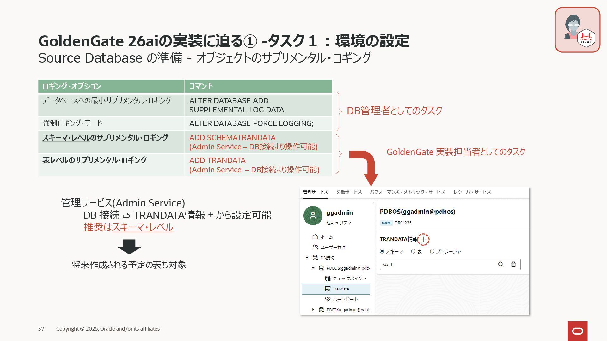Click the trash delete icon next to scott
The height and width of the screenshot is (341, 607).
pyautogui.click(x=513, y=265)
